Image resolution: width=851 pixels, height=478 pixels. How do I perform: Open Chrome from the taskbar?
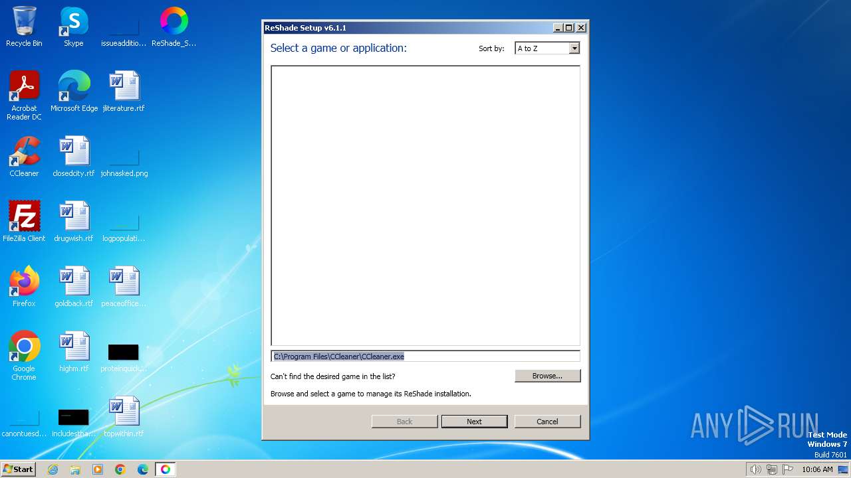coord(120,469)
